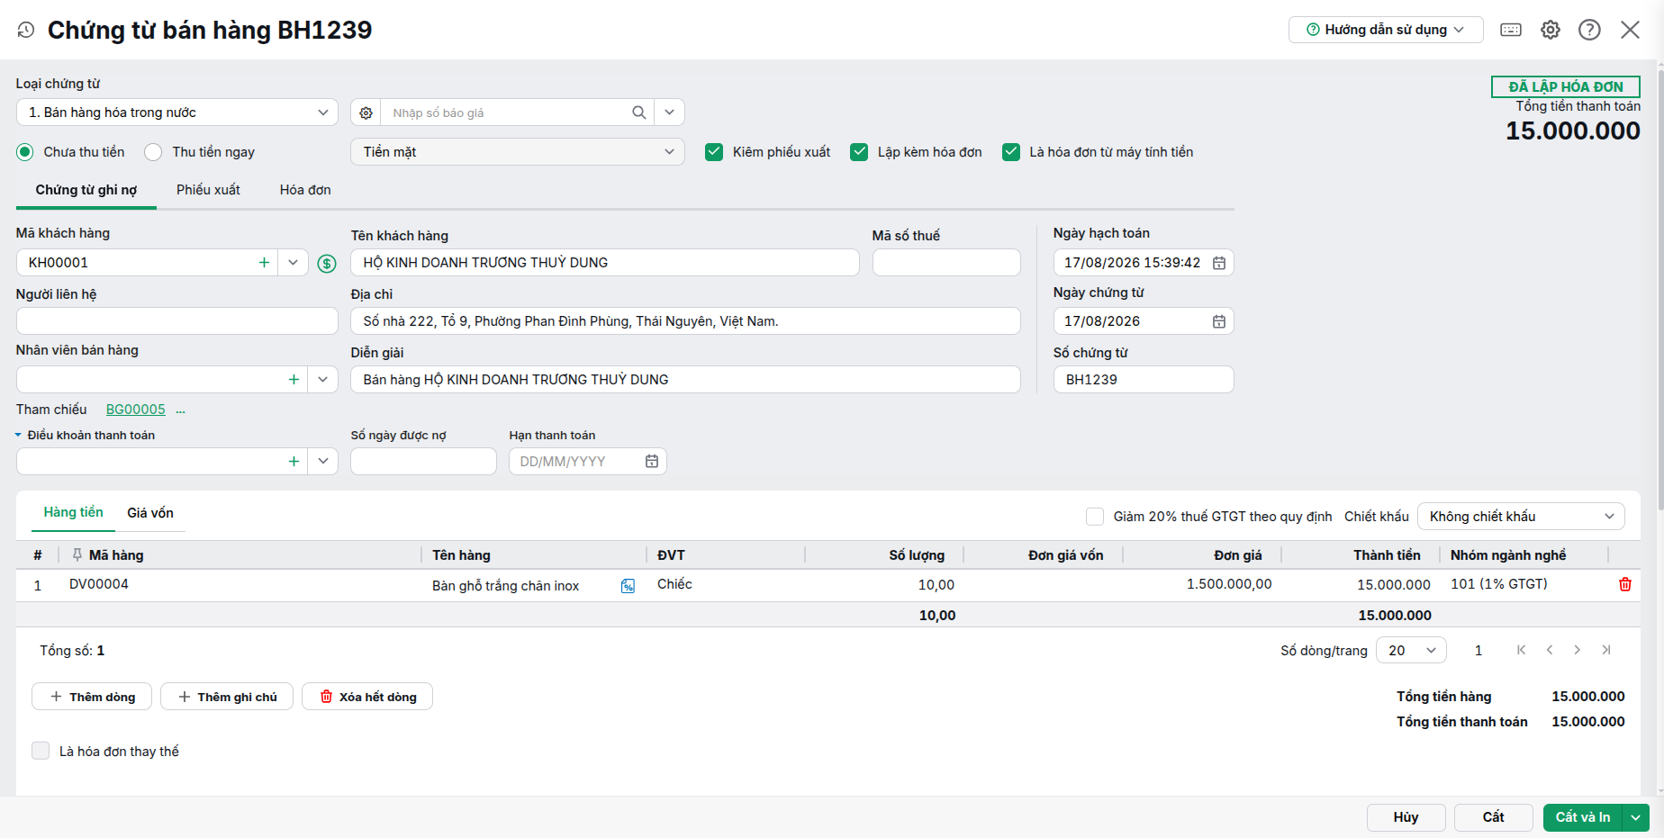Open Chiết khấu dropdown Không chiết khấu

tap(1521, 517)
